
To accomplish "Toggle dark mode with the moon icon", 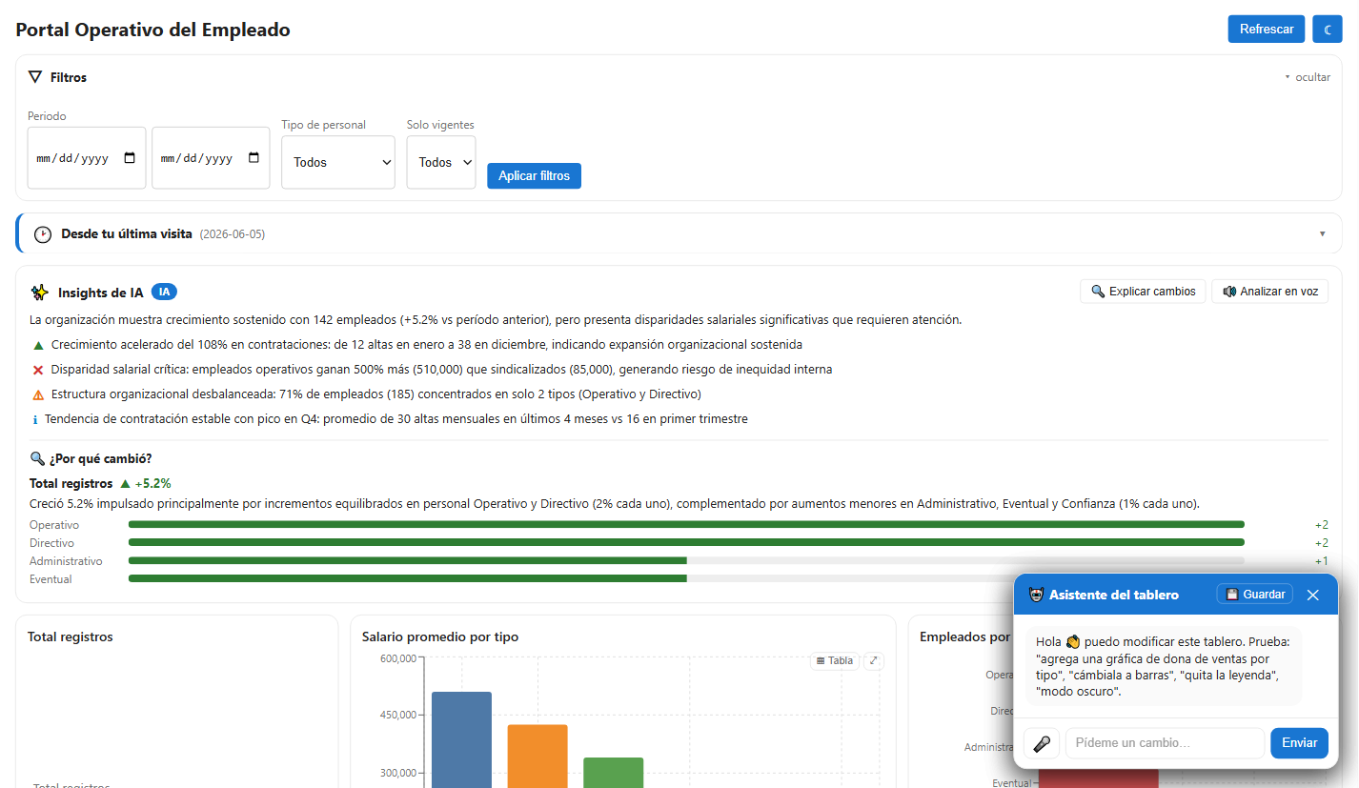I will coord(1327,30).
